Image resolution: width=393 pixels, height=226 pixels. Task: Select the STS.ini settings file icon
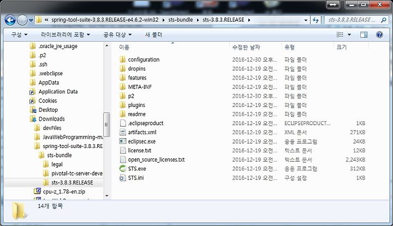pos(123,177)
